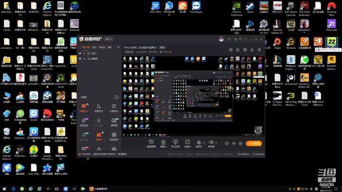Click the taskbar clock in the system tray

point(326,189)
